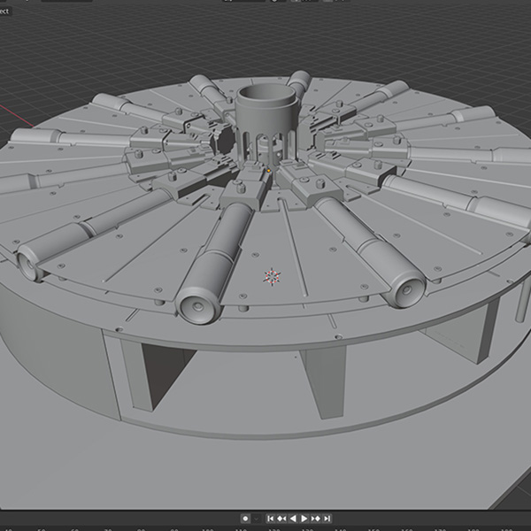This screenshot has height=531, width=531.
Task: Open the auto keyframing options dropdown
Action: click(257, 519)
